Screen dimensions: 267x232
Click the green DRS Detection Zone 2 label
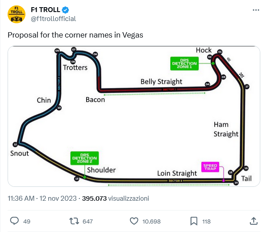pos(85,158)
